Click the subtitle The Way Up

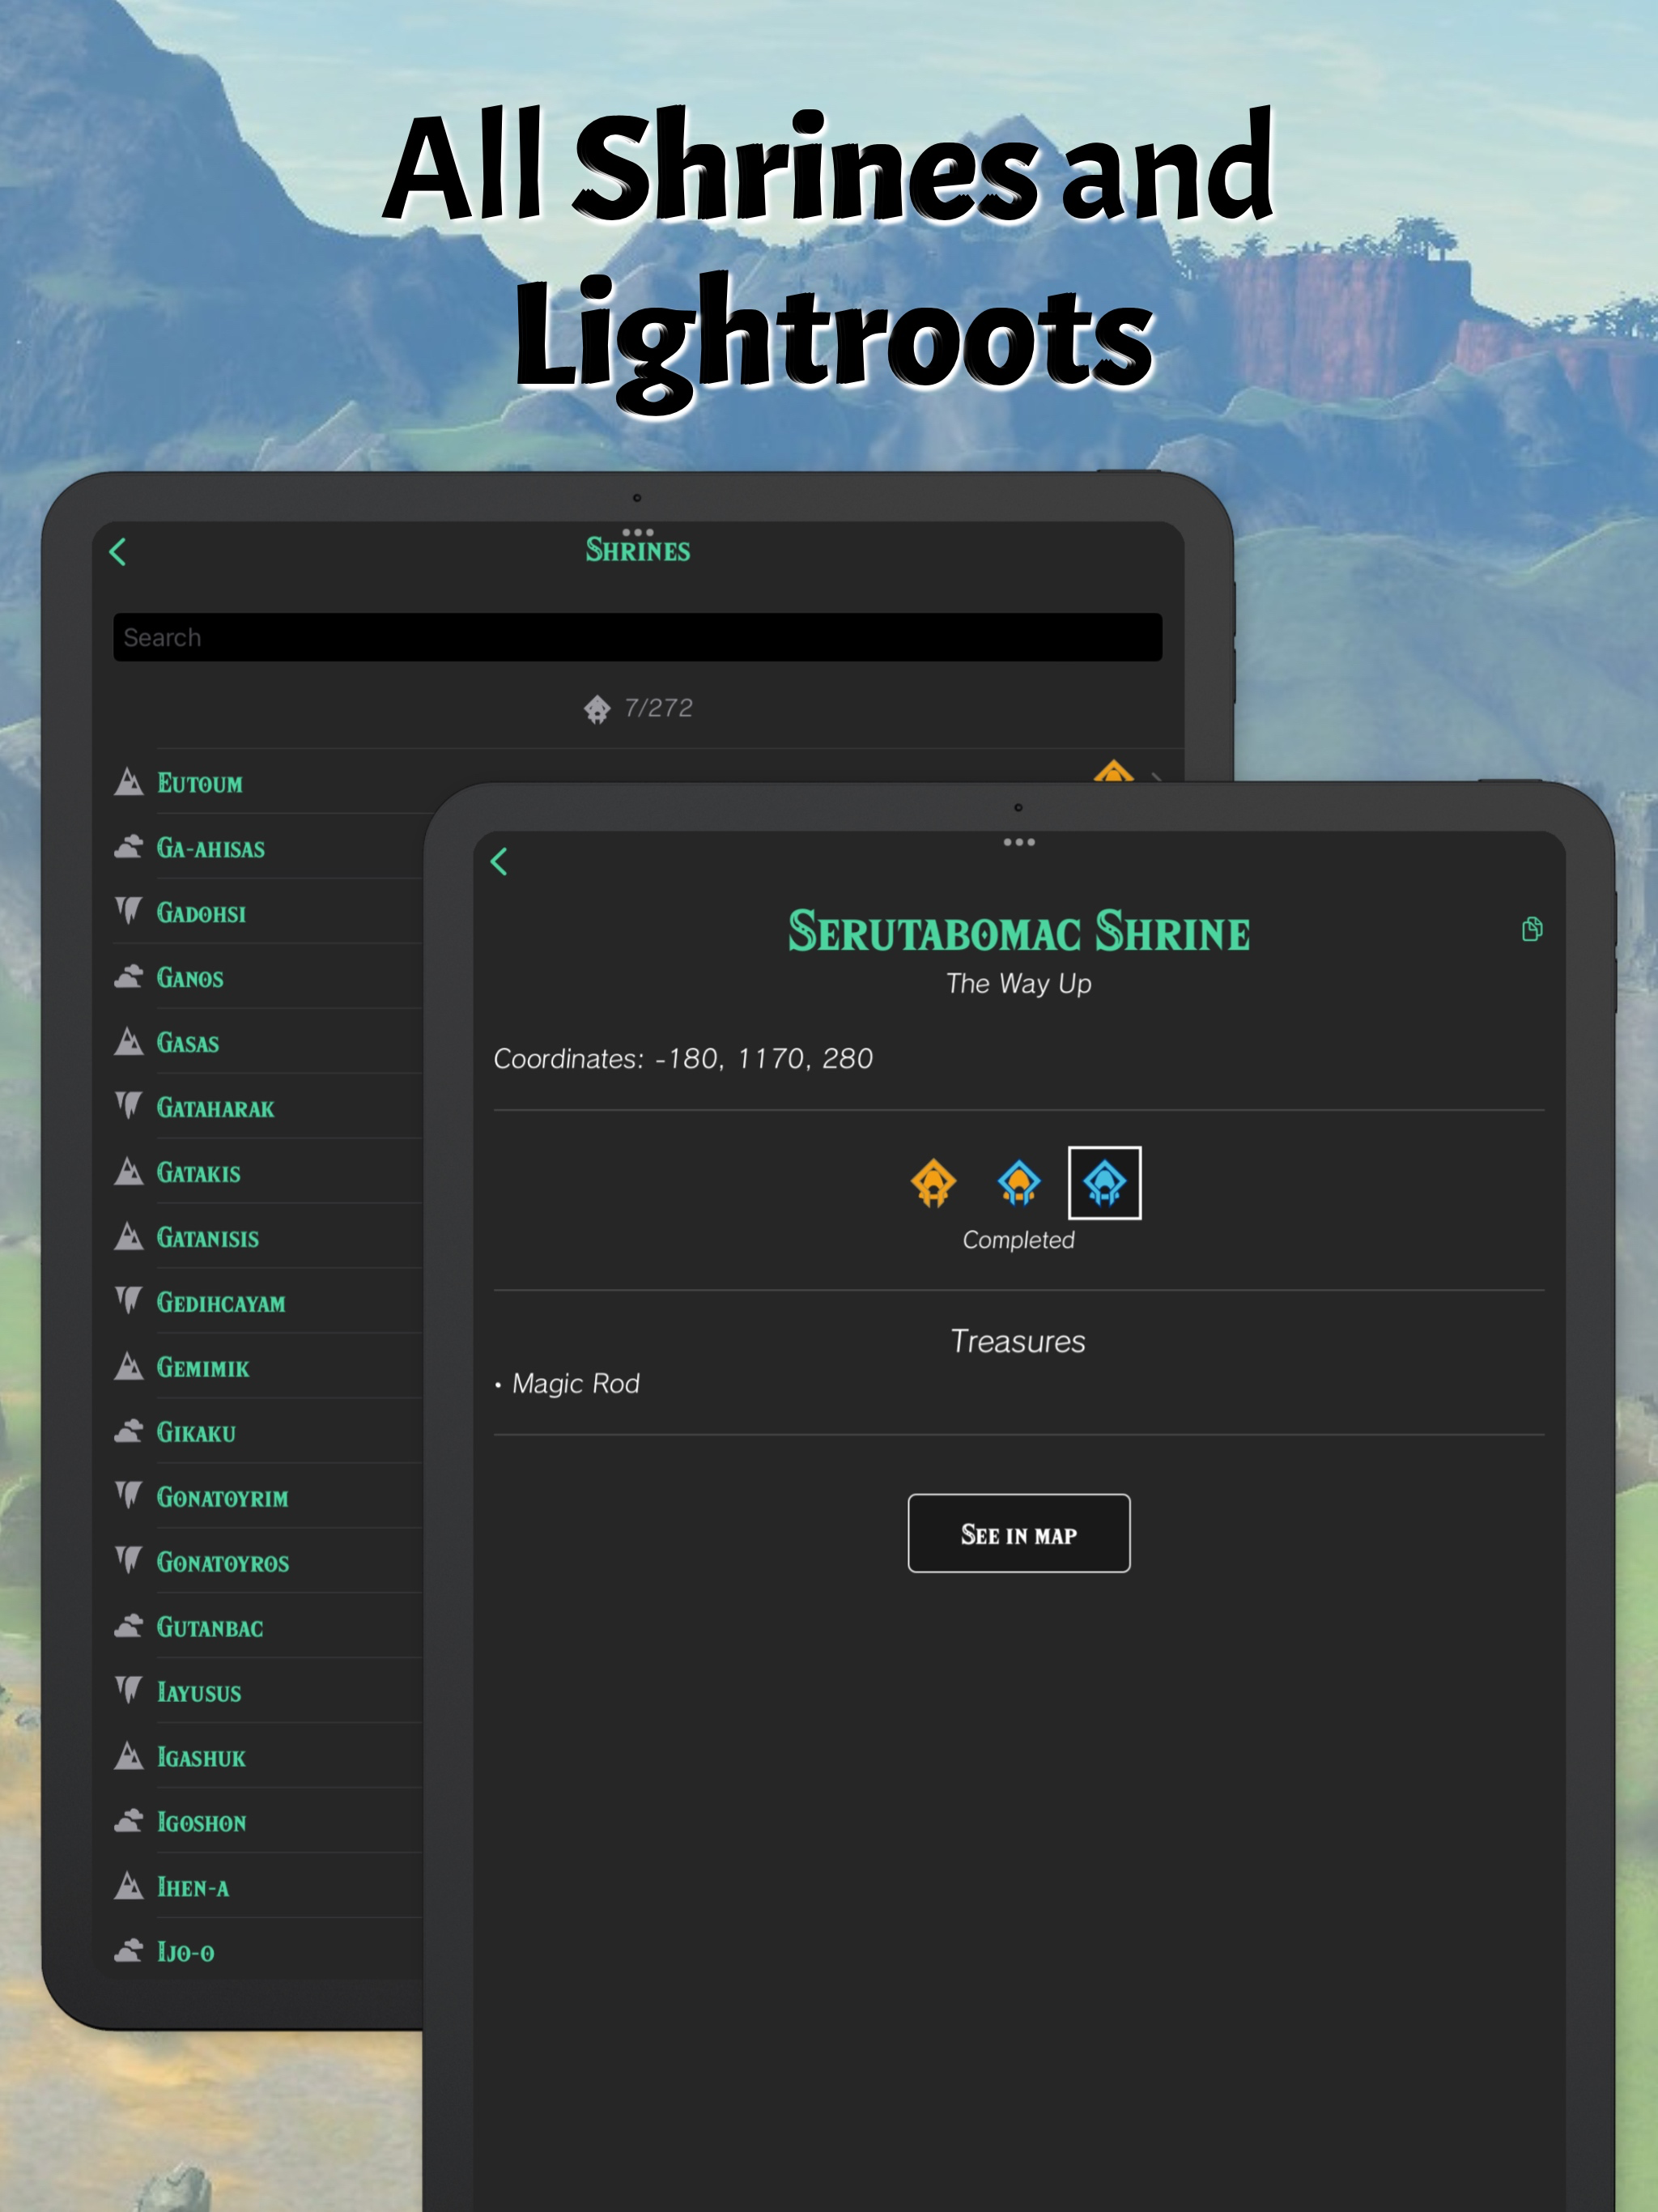pyautogui.click(x=1019, y=984)
